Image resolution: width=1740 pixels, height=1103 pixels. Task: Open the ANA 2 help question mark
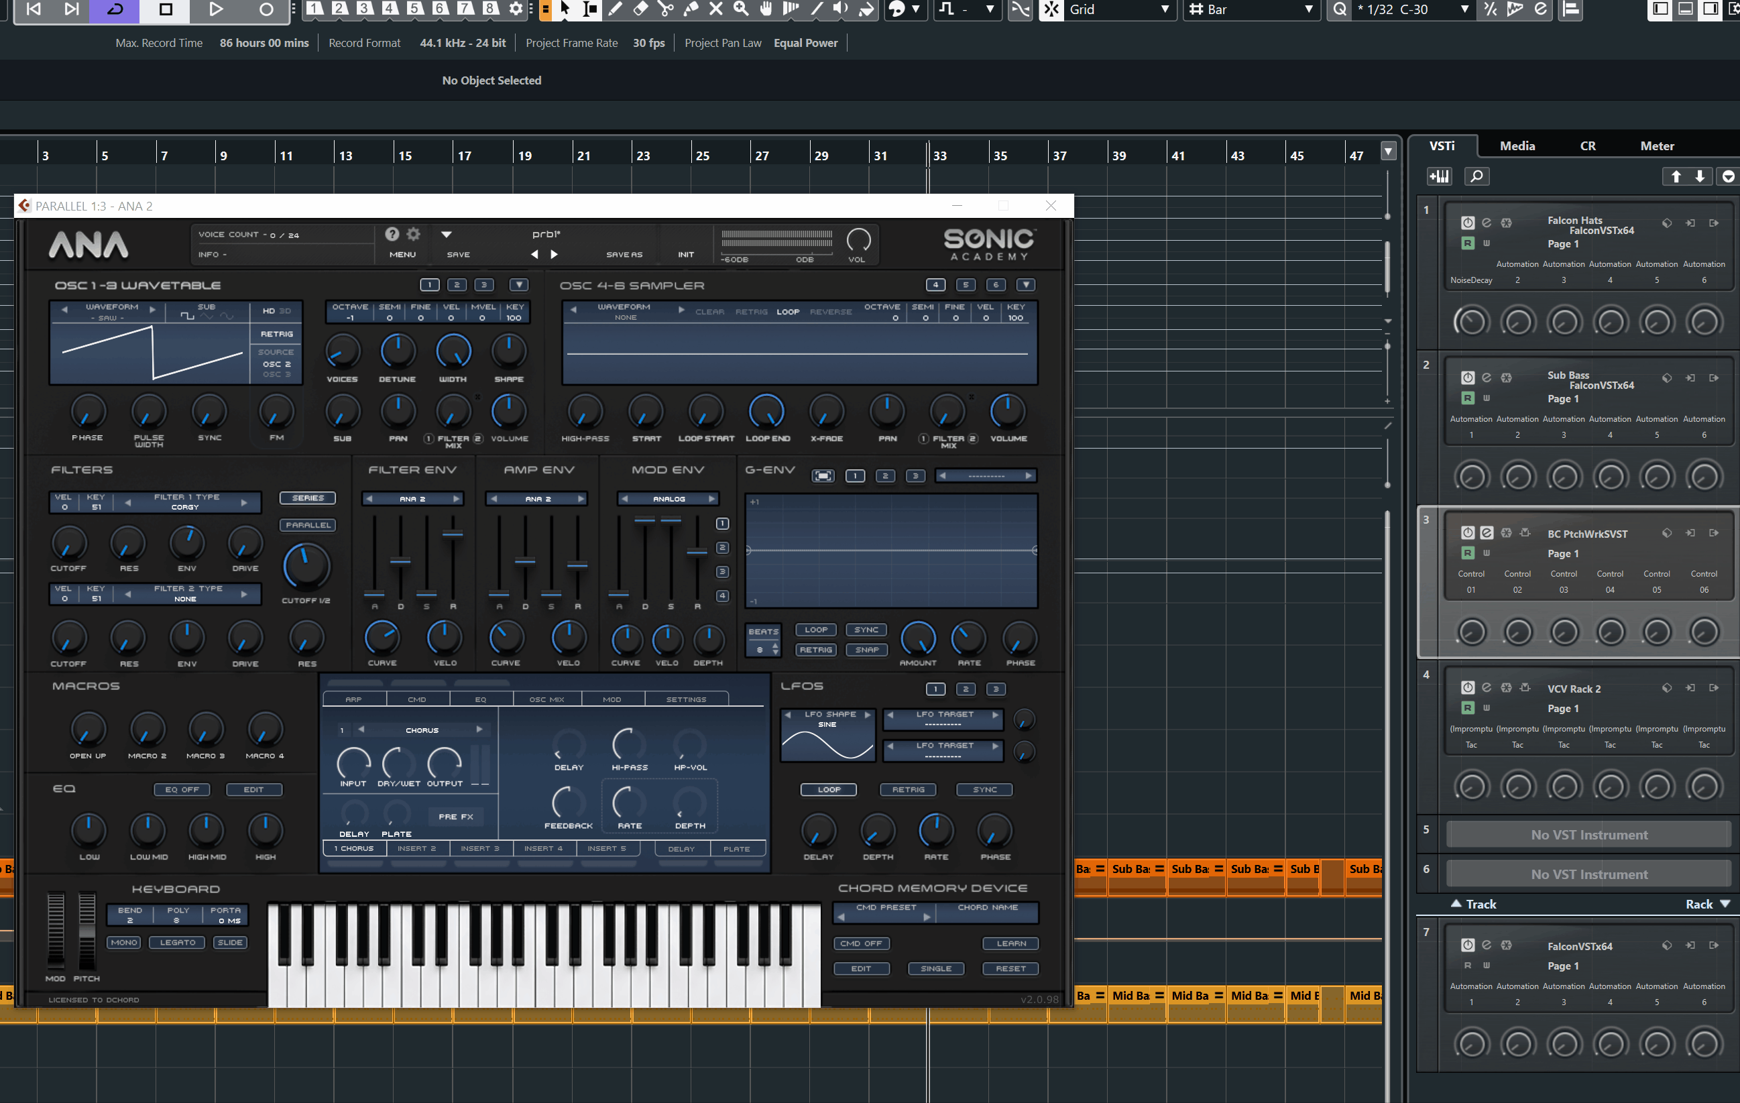[x=392, y=233]
